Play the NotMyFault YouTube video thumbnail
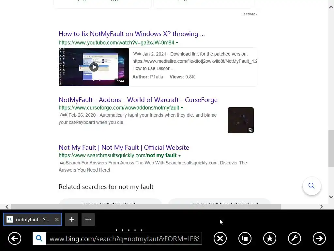This screenshot has height=251, width=334. click(94, 67)
